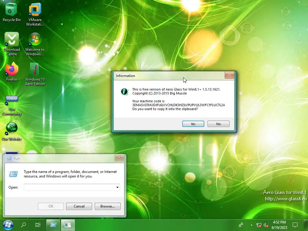Open the clock showing 4:52 PM
Screen dimensions: 308x231
[279, 225]
